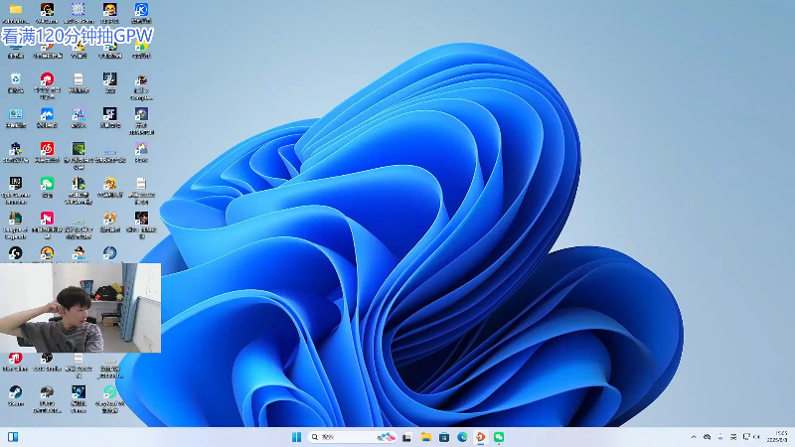The image size is (795, 447).
Task: Open Microsoft Store from the taskbar
Action: (444, 437)
